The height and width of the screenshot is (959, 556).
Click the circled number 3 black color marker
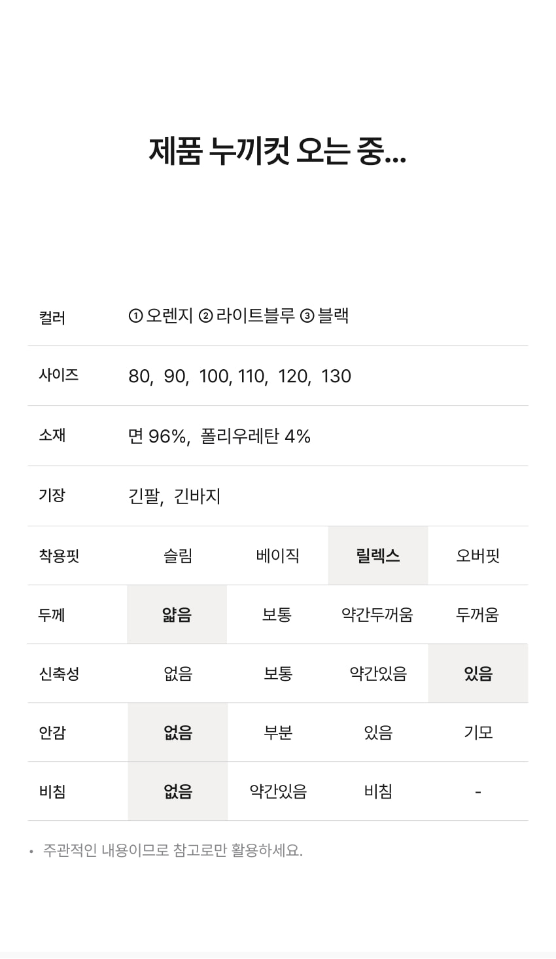(x=307, y=317)
